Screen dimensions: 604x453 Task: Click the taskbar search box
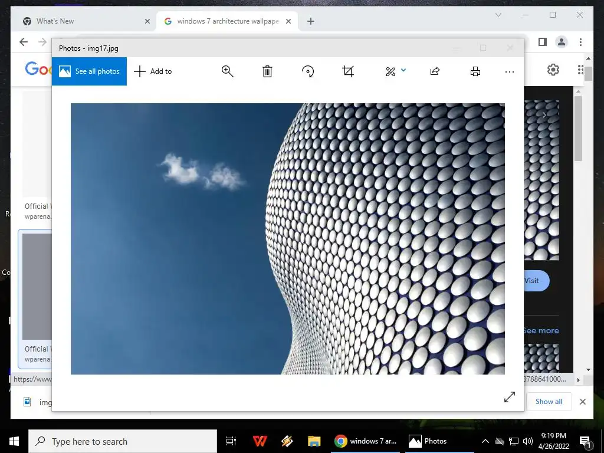pyautogui.click(x=123, y=441)
